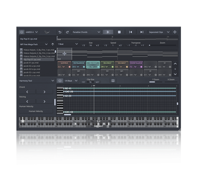The width and height of the screenshot is (197, 178).
Task: Select Jacob 02 a.rpc.mid in the file list
Action: [x=32, y=66]
